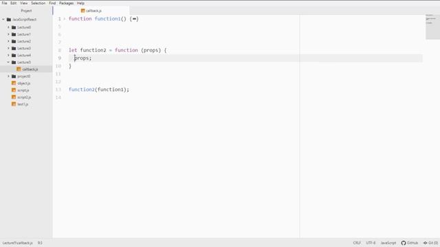
Task: Click the Lecture2 folder icon
Action: click(14, 41)
